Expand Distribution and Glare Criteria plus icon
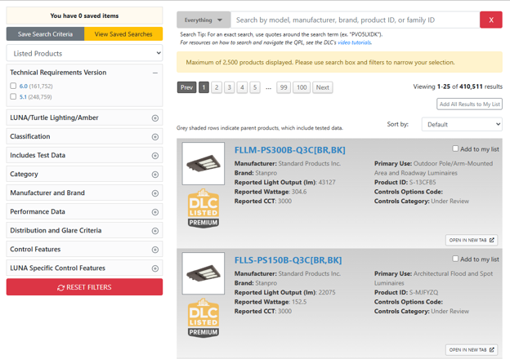The height and width of the screenshot is (359, 510). pyautogui.click(x=155, y=231)
